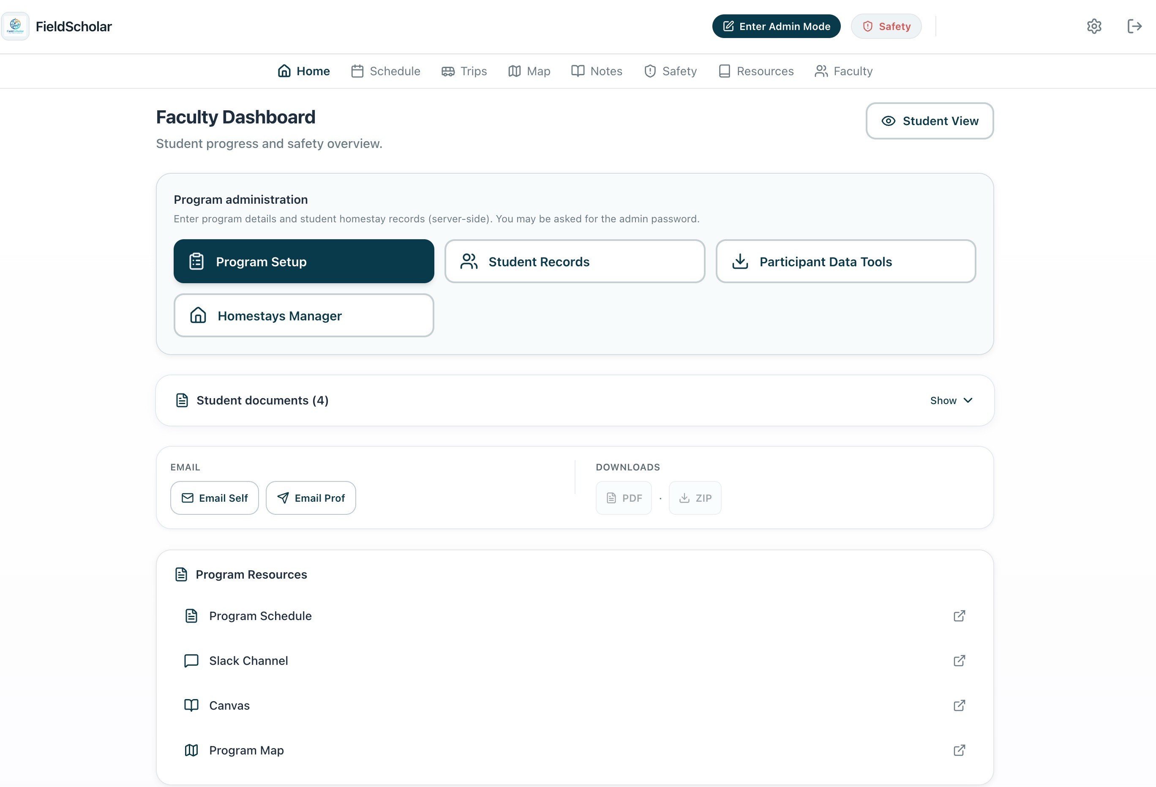Open the Resources tab
1156x787 pixels.
tap(755, 71)
